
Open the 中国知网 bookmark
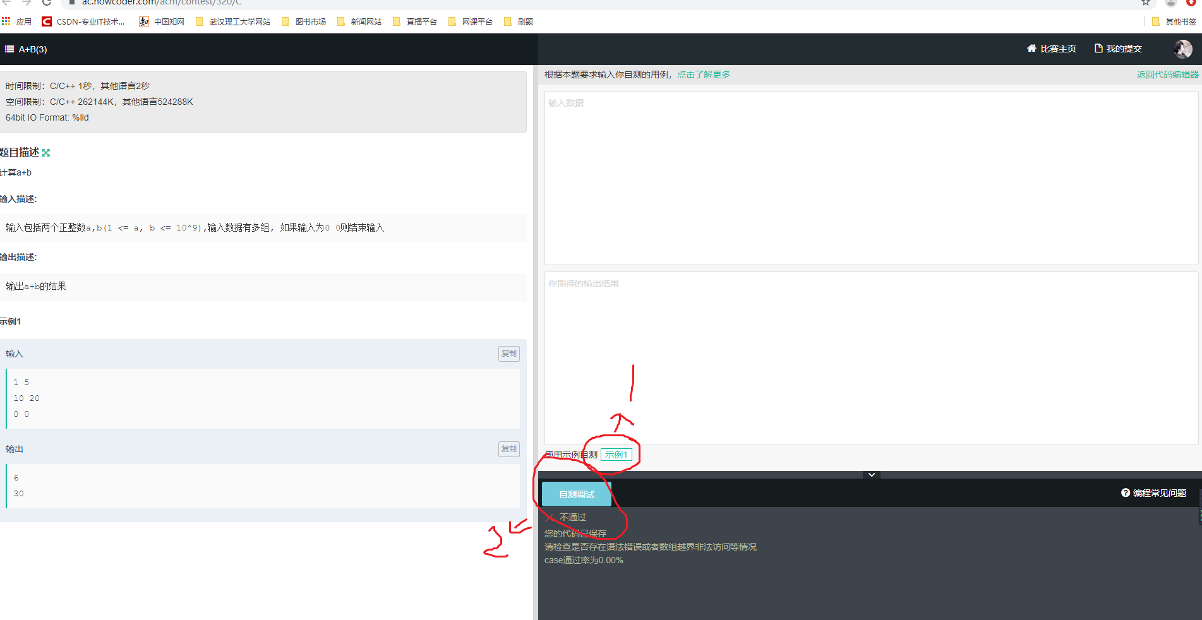pyautogui.click(x=162, y=21)
